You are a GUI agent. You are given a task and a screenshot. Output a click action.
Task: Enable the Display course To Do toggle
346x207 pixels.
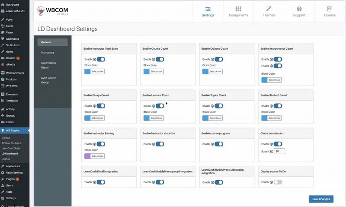point(278,182)
